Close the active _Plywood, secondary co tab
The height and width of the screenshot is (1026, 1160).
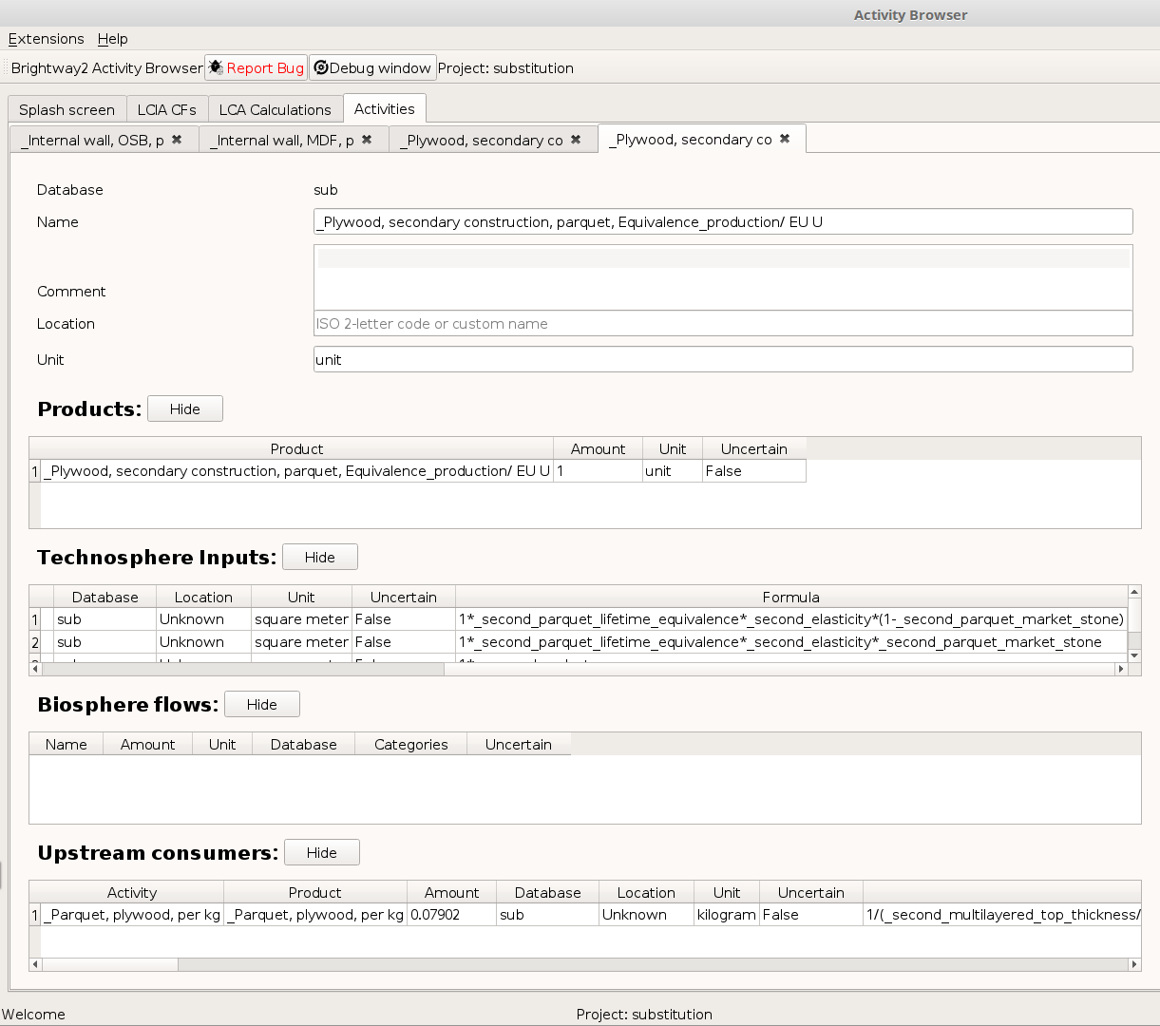(784, 139)
